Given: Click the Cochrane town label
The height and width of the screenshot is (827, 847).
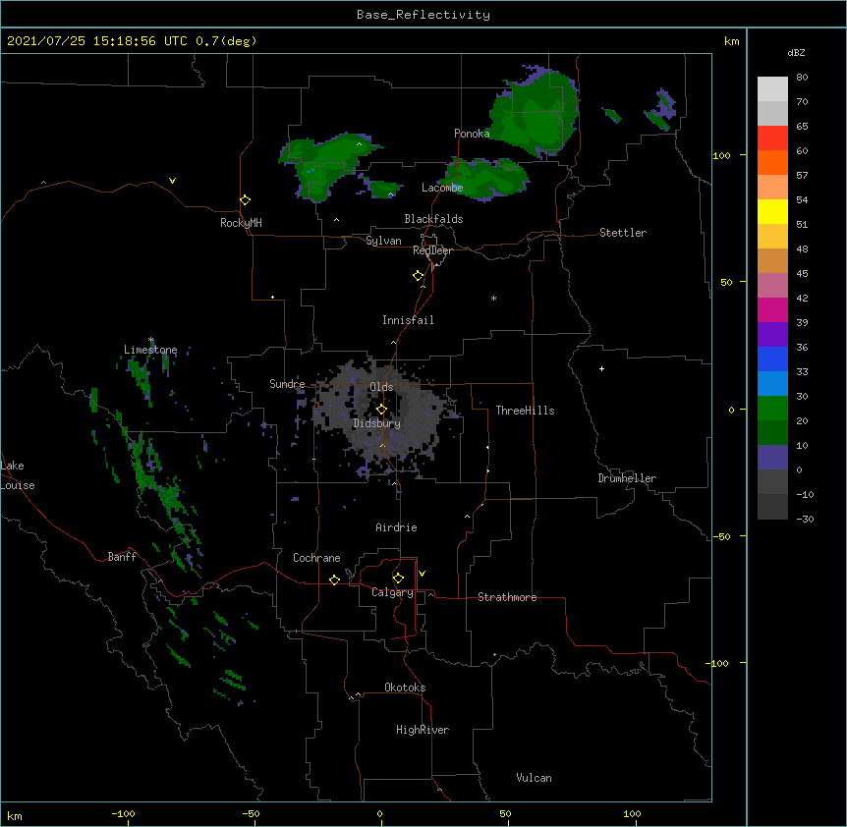Looking at the screenshot, I should point(316,558).
